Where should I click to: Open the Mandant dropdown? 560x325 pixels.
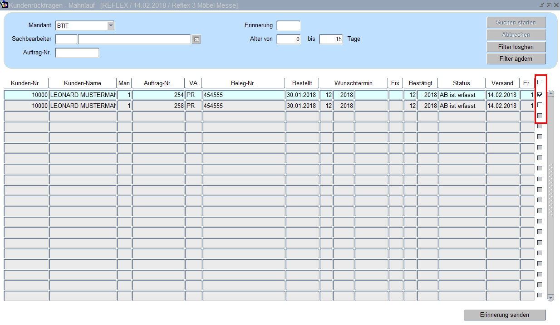point(110,26)
